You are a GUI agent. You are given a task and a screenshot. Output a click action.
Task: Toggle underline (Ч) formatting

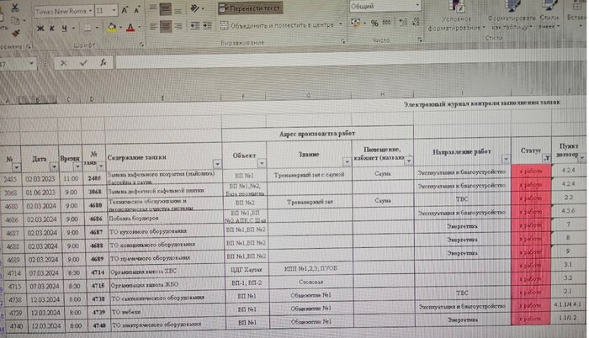pyautogui.click(x=64, y=29)
